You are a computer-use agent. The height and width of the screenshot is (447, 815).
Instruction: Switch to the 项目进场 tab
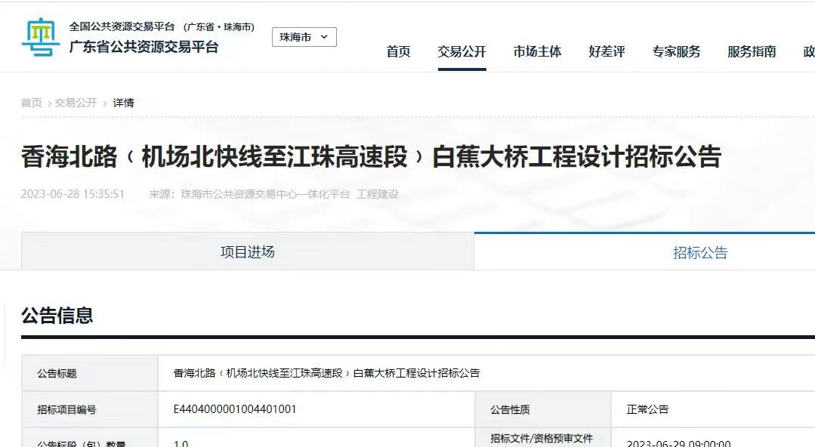click(x=247, y=252)
